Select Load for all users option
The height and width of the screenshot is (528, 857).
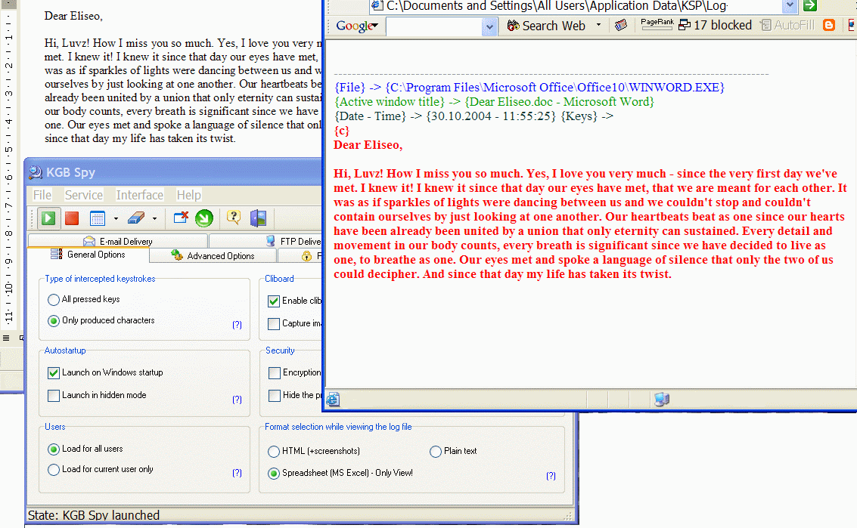[54, 449]
